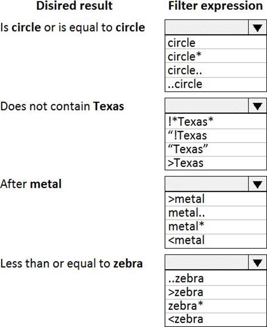Screen dimensions: 267x327
Task: Pick the '..zebra' option
Action: tap(216, 278)
